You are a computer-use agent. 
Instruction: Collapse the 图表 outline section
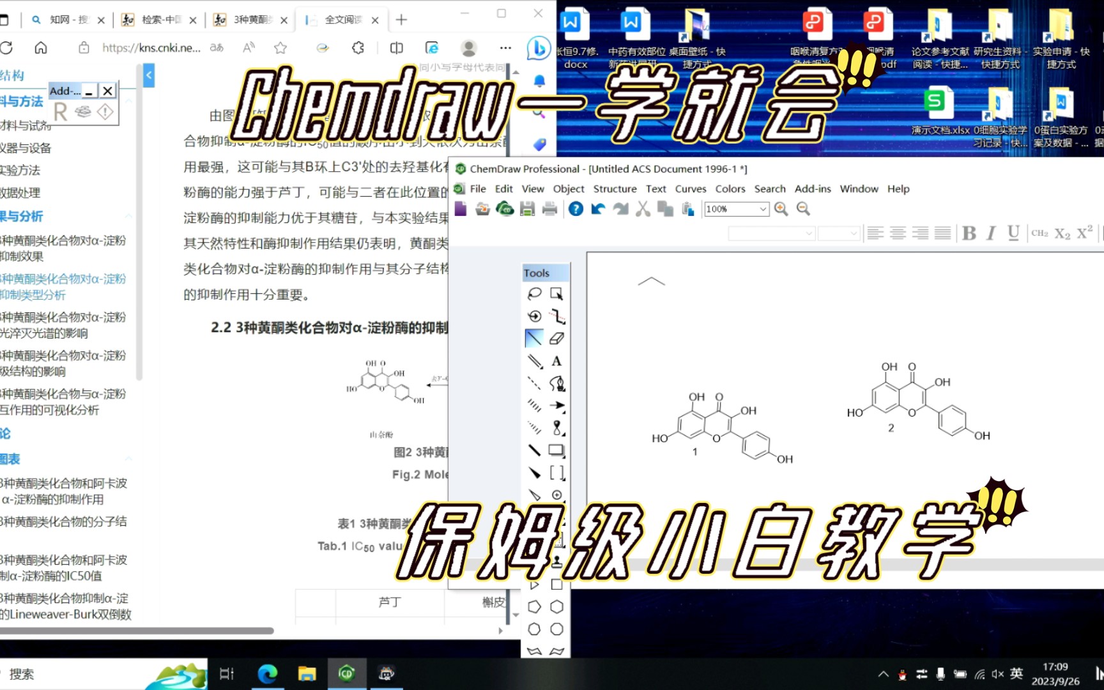pyautogui.click(x=128, y=459)
